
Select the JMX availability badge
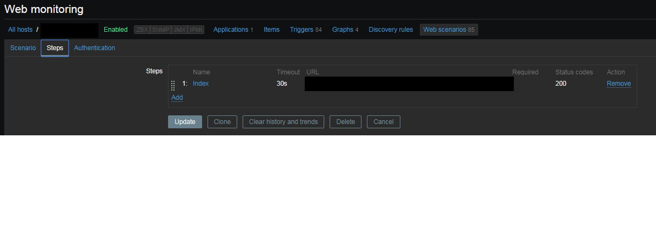pyautogui.click(x=179, y=30)
